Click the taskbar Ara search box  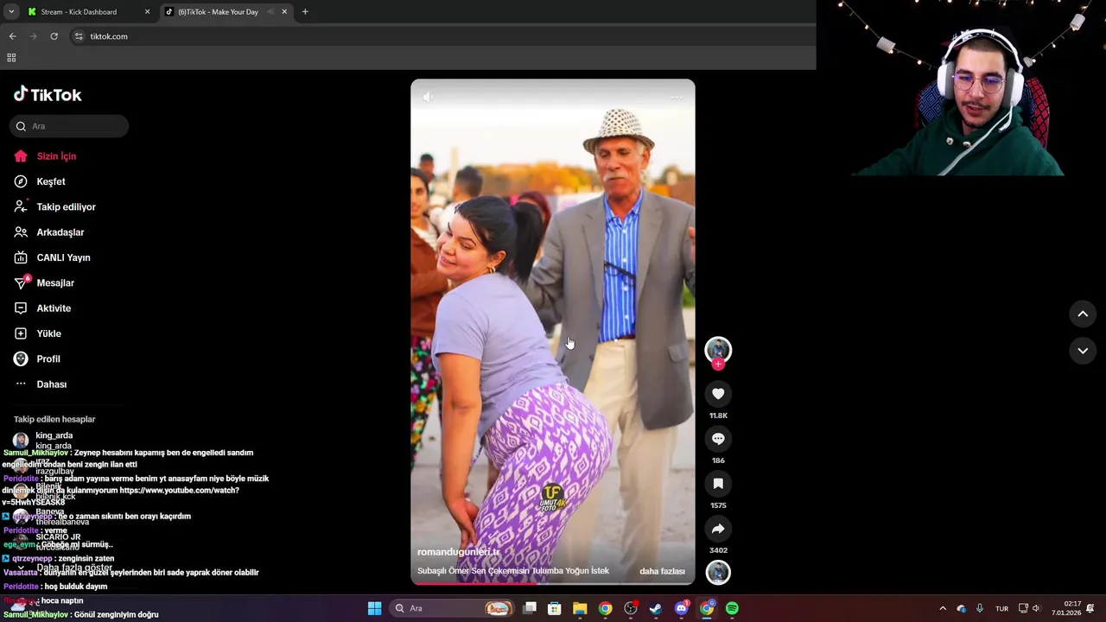pos(451,608)
